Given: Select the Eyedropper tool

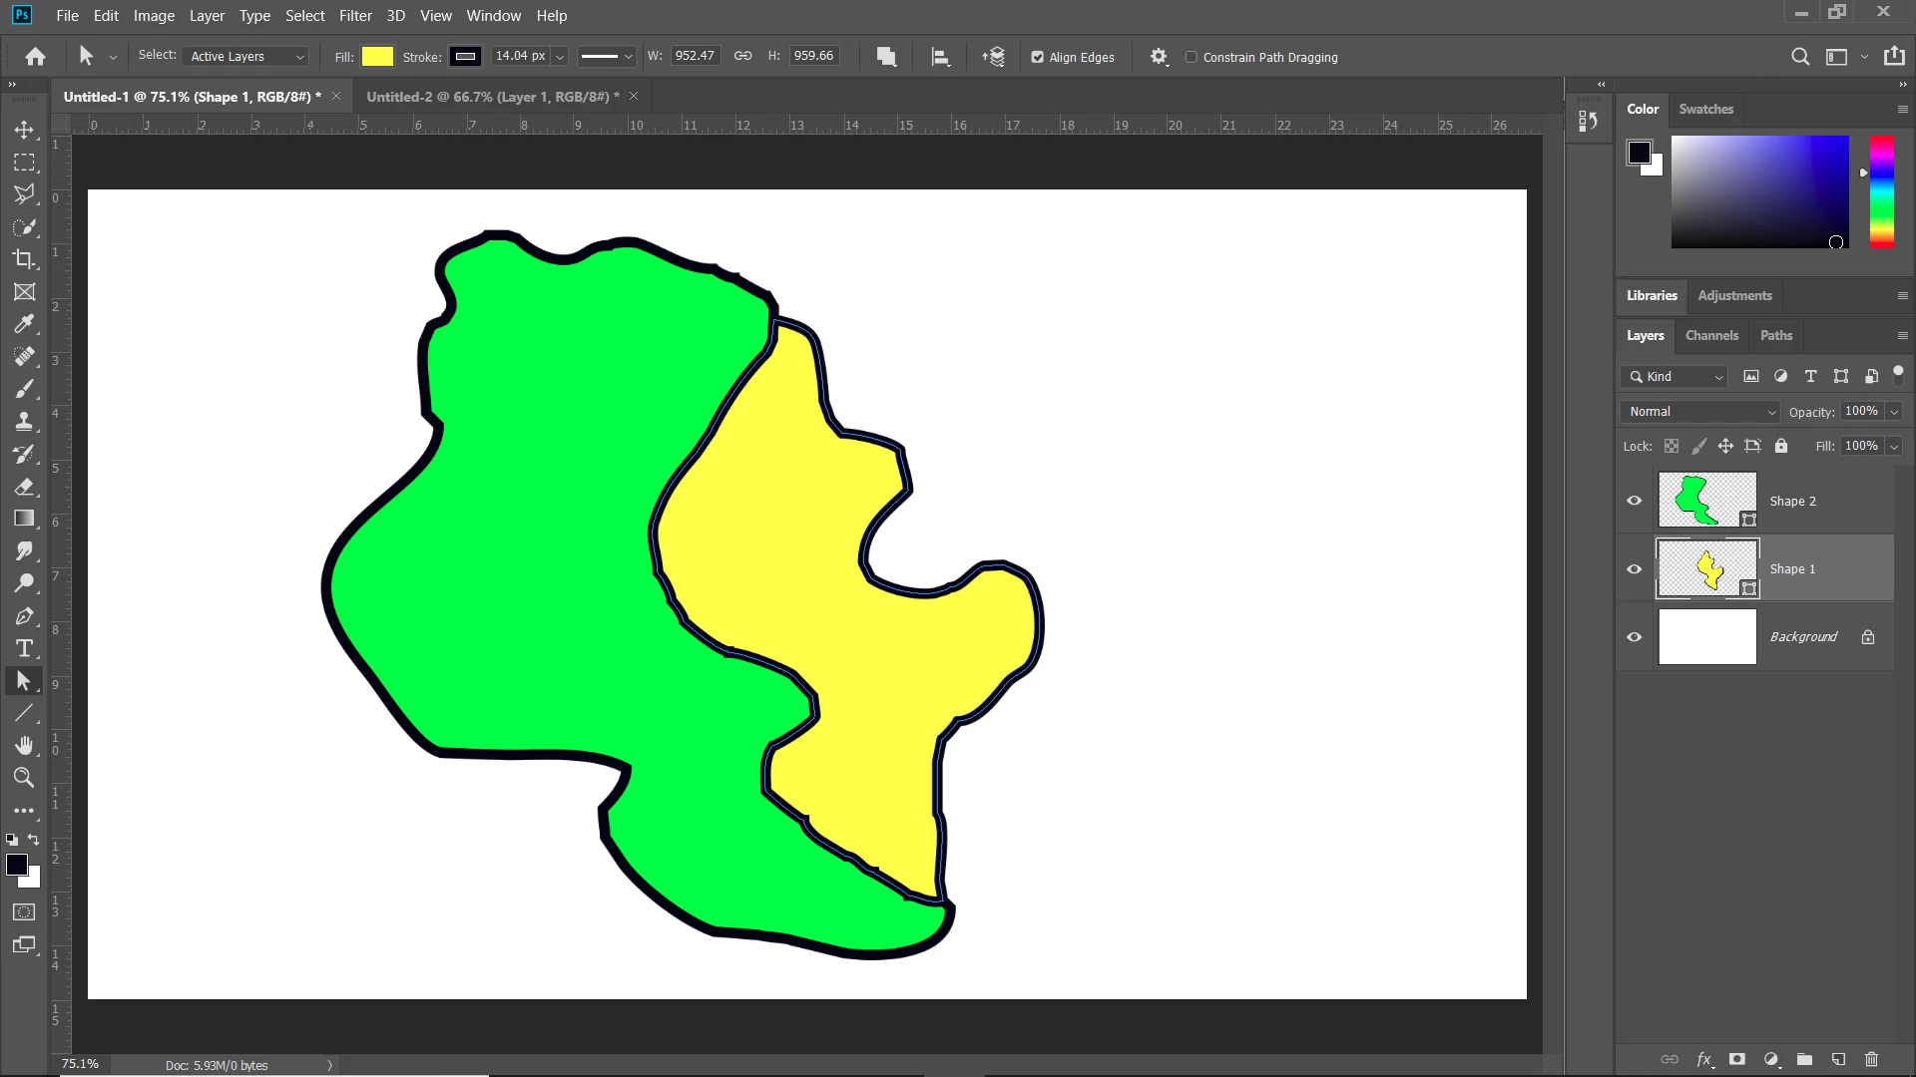Looking at the screenshot, I should (x=24, y=324).
